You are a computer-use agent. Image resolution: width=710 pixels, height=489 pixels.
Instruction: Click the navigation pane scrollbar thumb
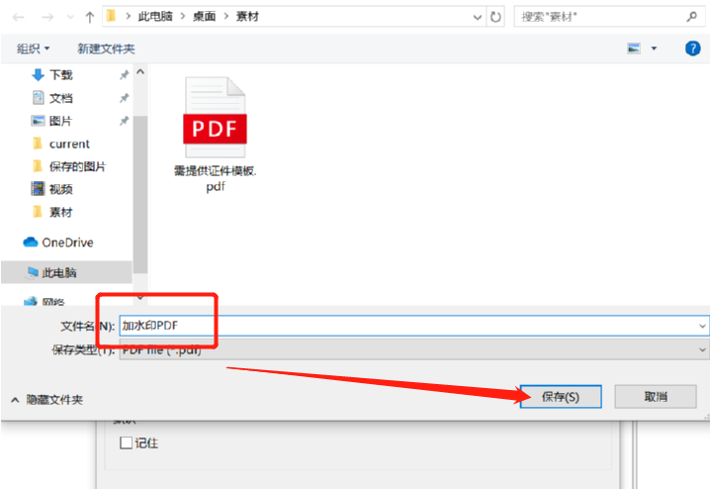pos(140,195)
